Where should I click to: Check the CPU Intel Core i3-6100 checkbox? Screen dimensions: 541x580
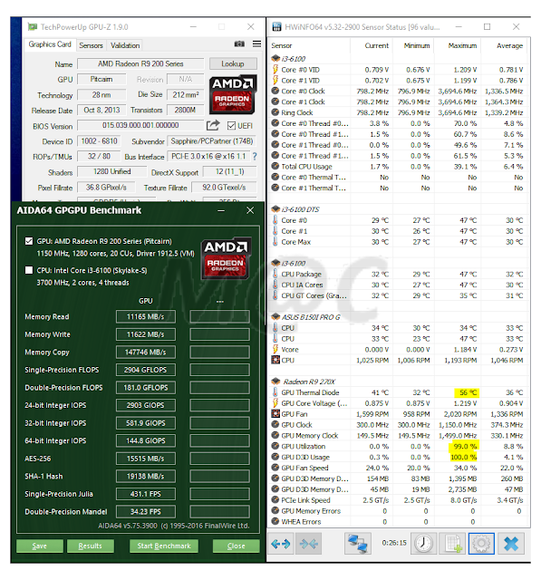(29, 270)
